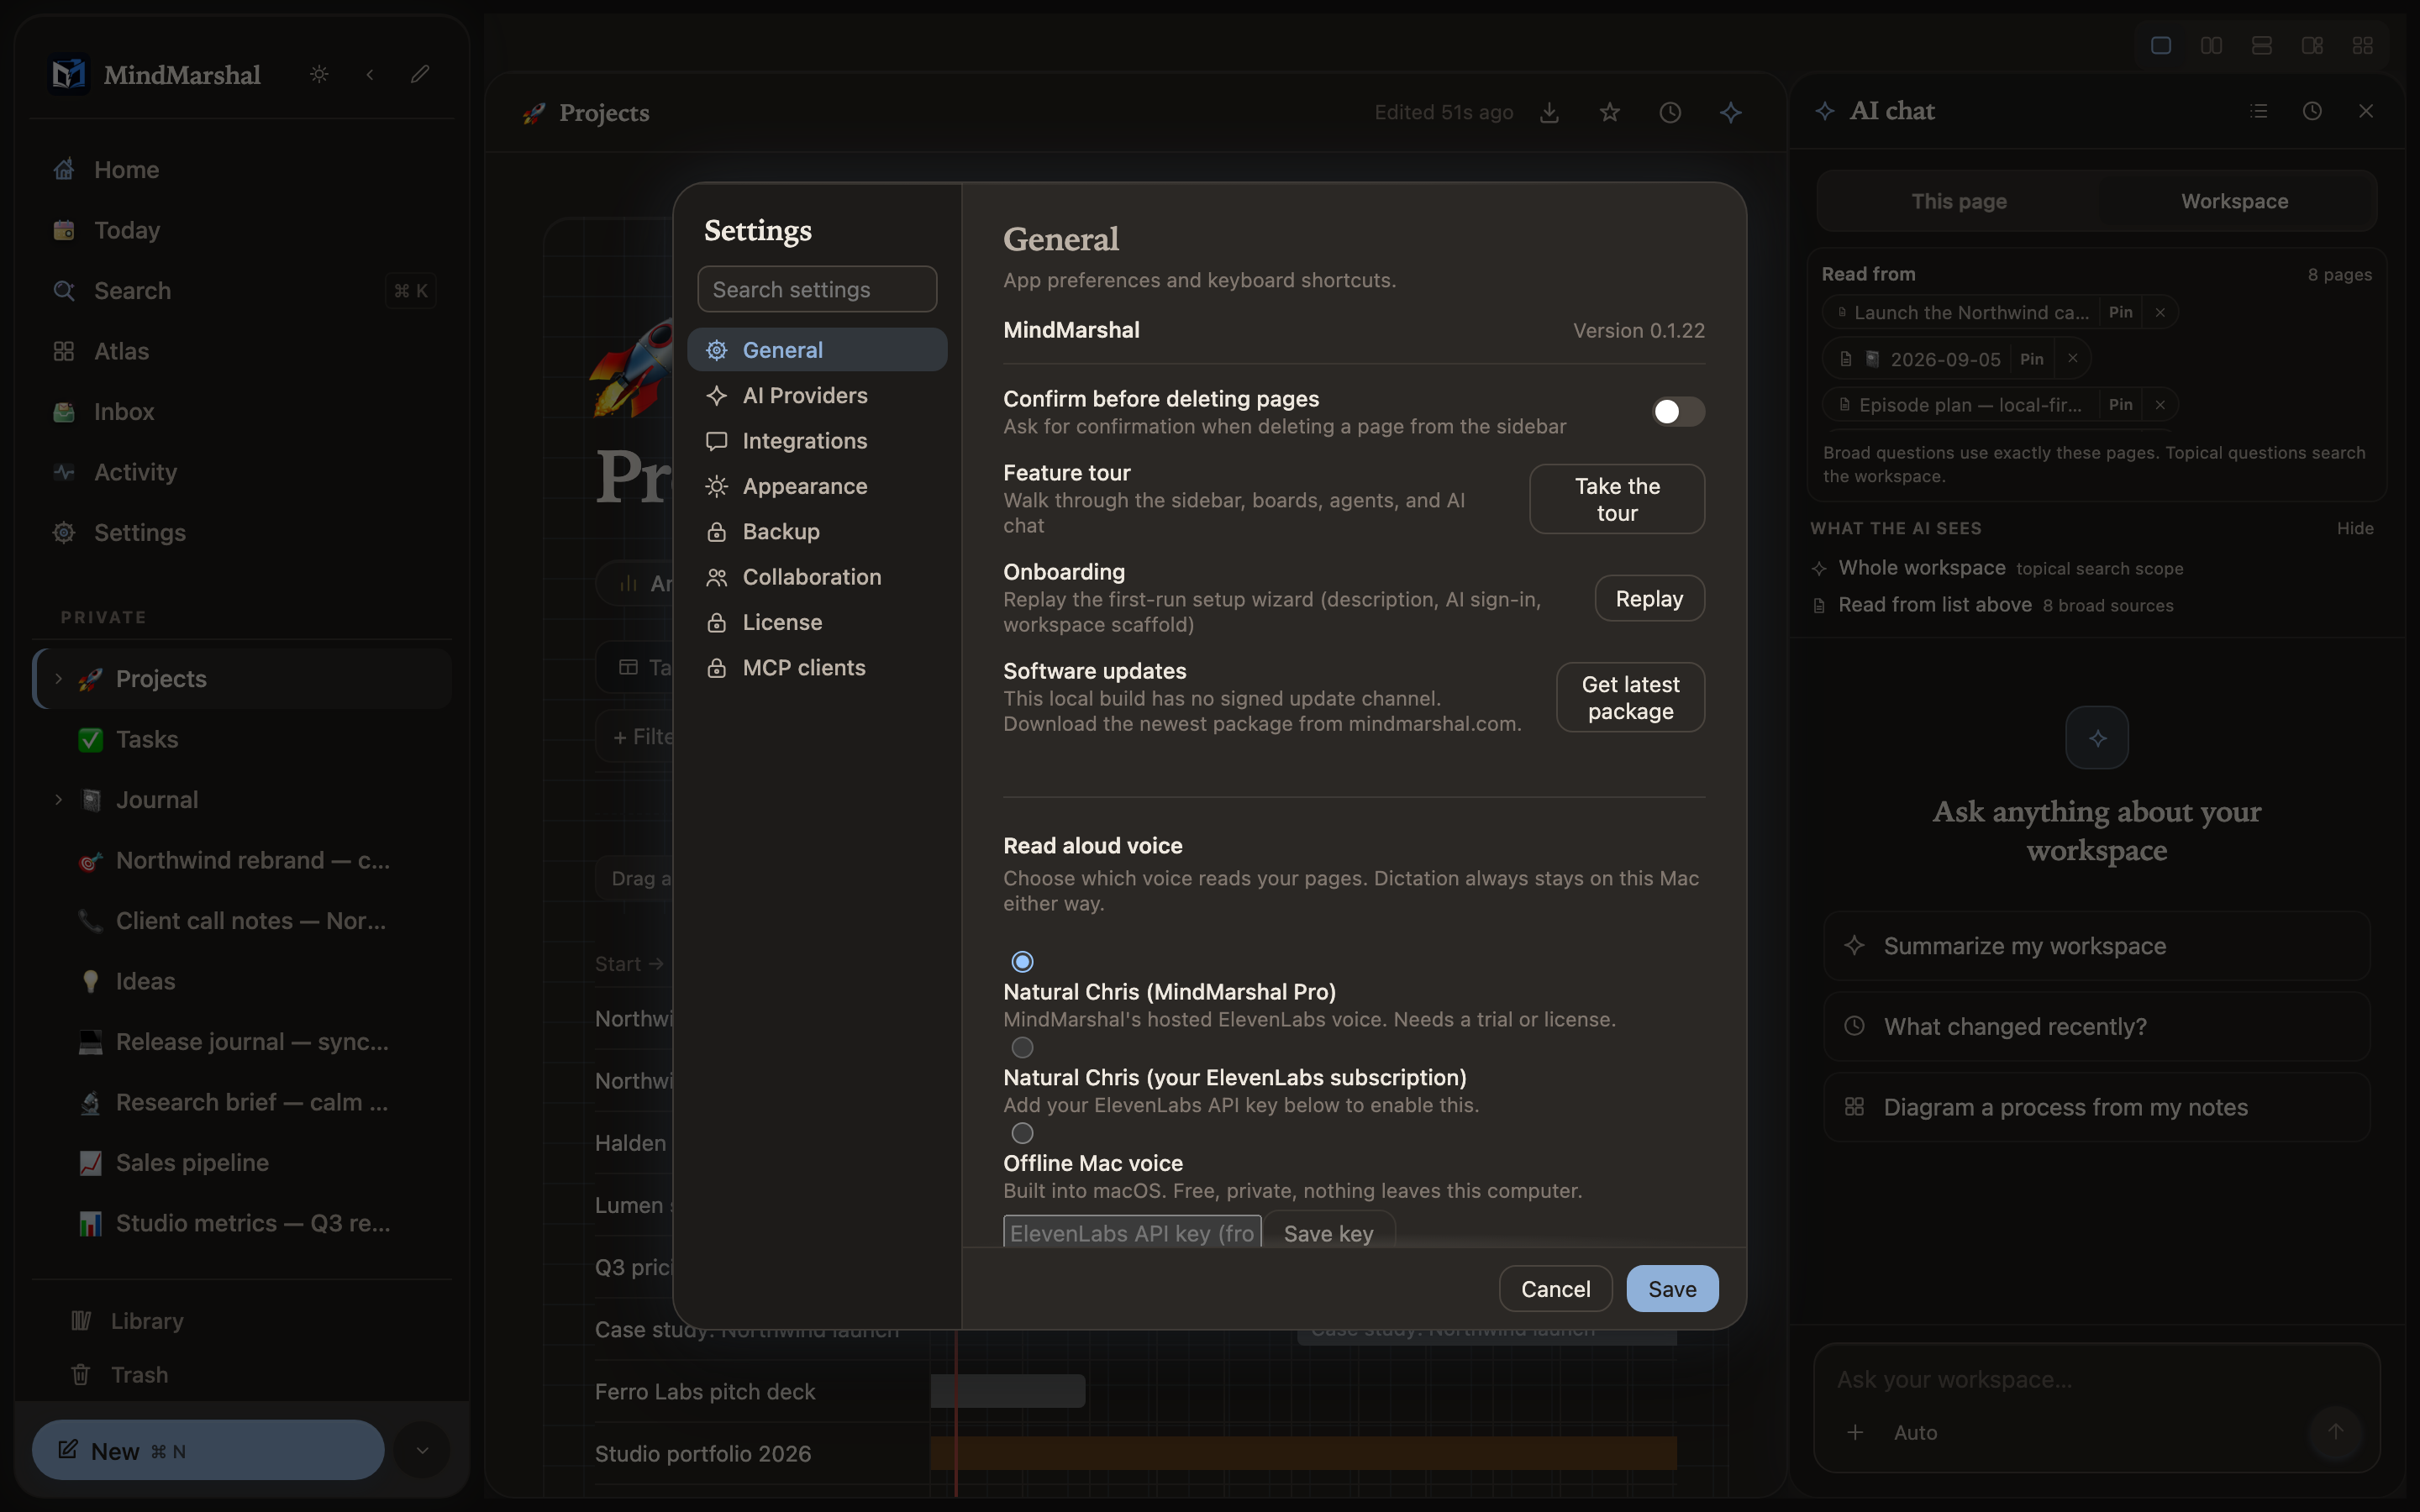
Task: Focus the Search settings field
Action: pos(817,289)
